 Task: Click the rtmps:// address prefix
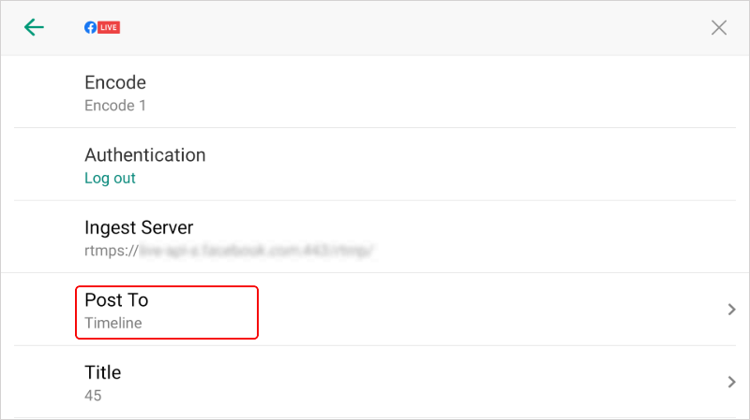coord(111,251)
